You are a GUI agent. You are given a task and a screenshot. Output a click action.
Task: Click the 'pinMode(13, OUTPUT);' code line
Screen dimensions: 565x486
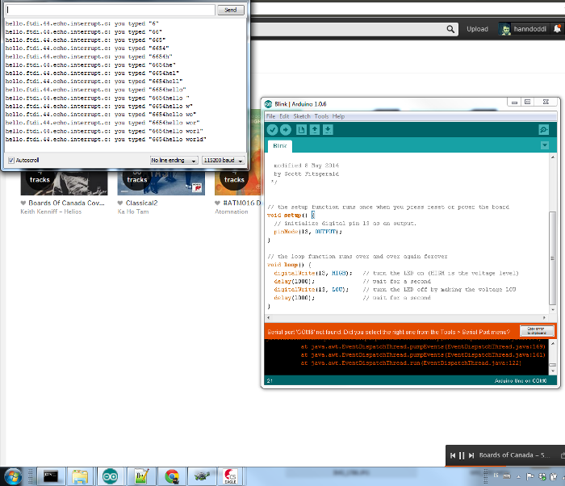pyautogui.click(x=308, y=232)
